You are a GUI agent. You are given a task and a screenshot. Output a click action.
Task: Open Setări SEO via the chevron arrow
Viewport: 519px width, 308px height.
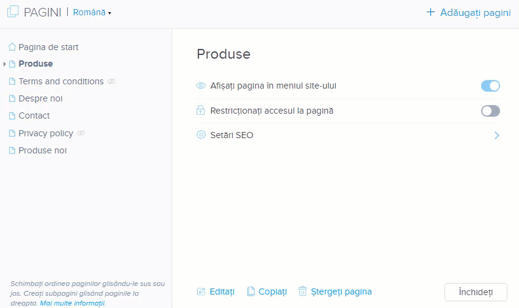[x=496, y=135]
